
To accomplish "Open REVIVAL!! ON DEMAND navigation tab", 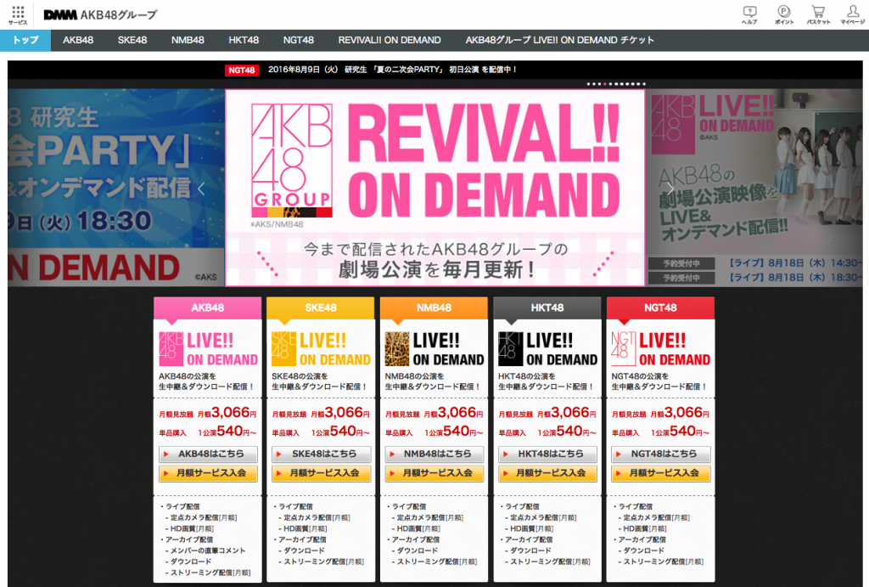I will tap(390, 40).
